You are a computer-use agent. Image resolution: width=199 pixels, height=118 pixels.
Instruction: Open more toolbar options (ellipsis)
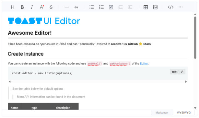point(181,7)
